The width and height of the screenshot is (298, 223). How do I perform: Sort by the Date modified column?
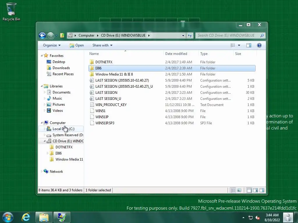(180, 54)
